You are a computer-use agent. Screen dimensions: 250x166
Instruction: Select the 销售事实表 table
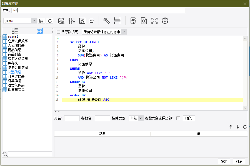click(x=16, y=90)
